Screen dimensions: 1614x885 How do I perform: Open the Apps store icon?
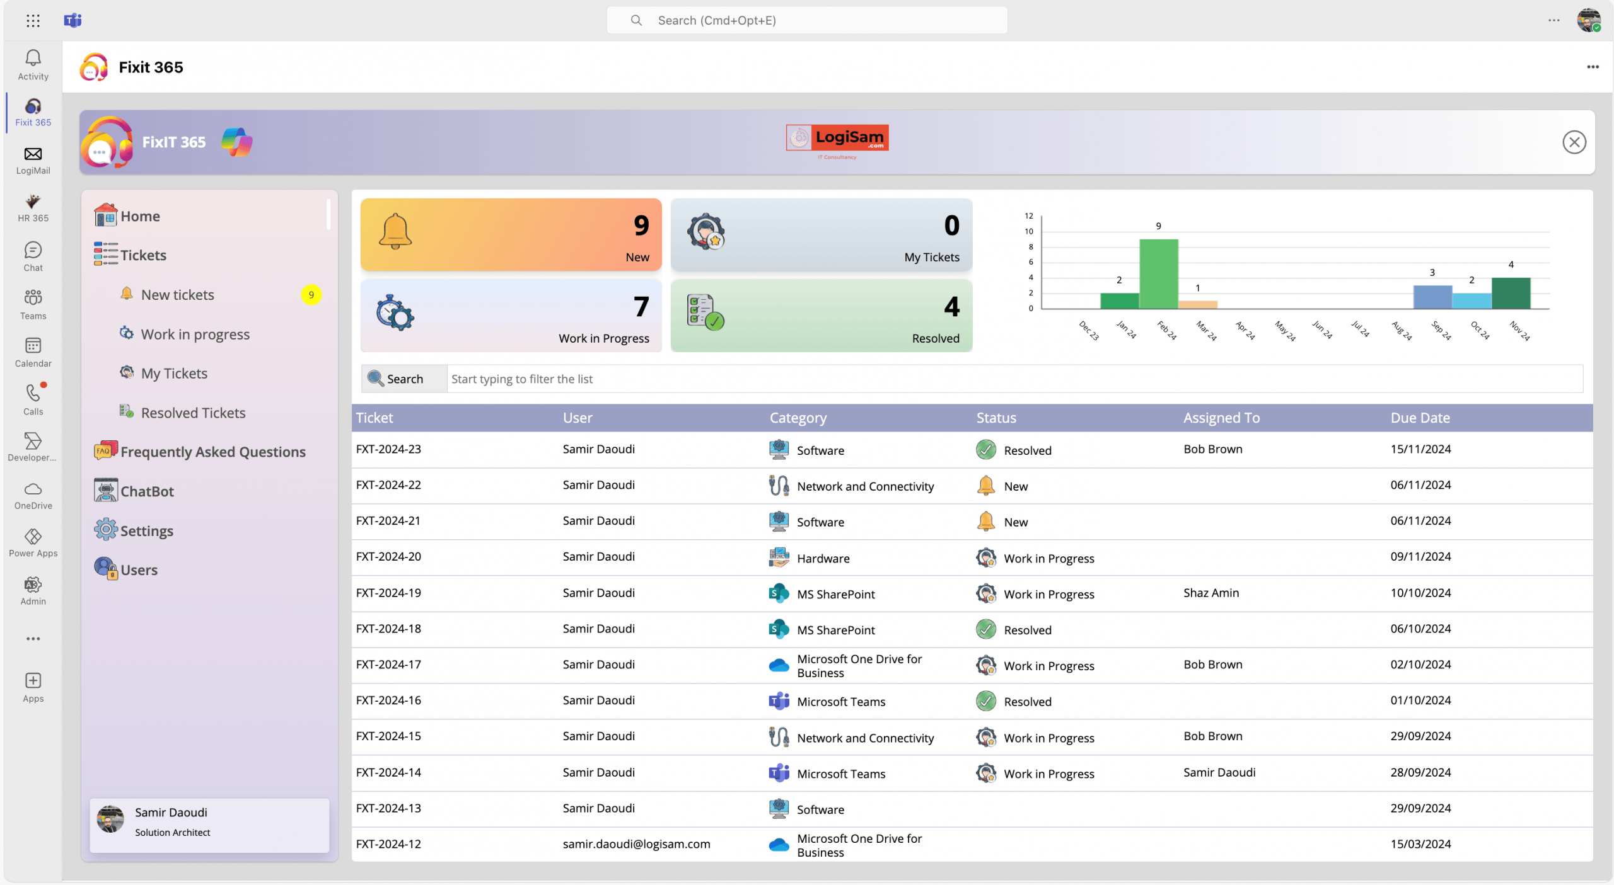(x=33, y=687)
